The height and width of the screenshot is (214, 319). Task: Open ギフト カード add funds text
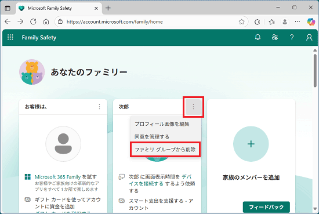pos(68,203)
